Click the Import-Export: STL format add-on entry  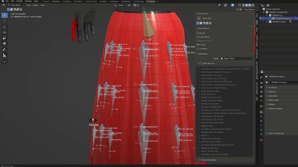click(x=212, y=120)
